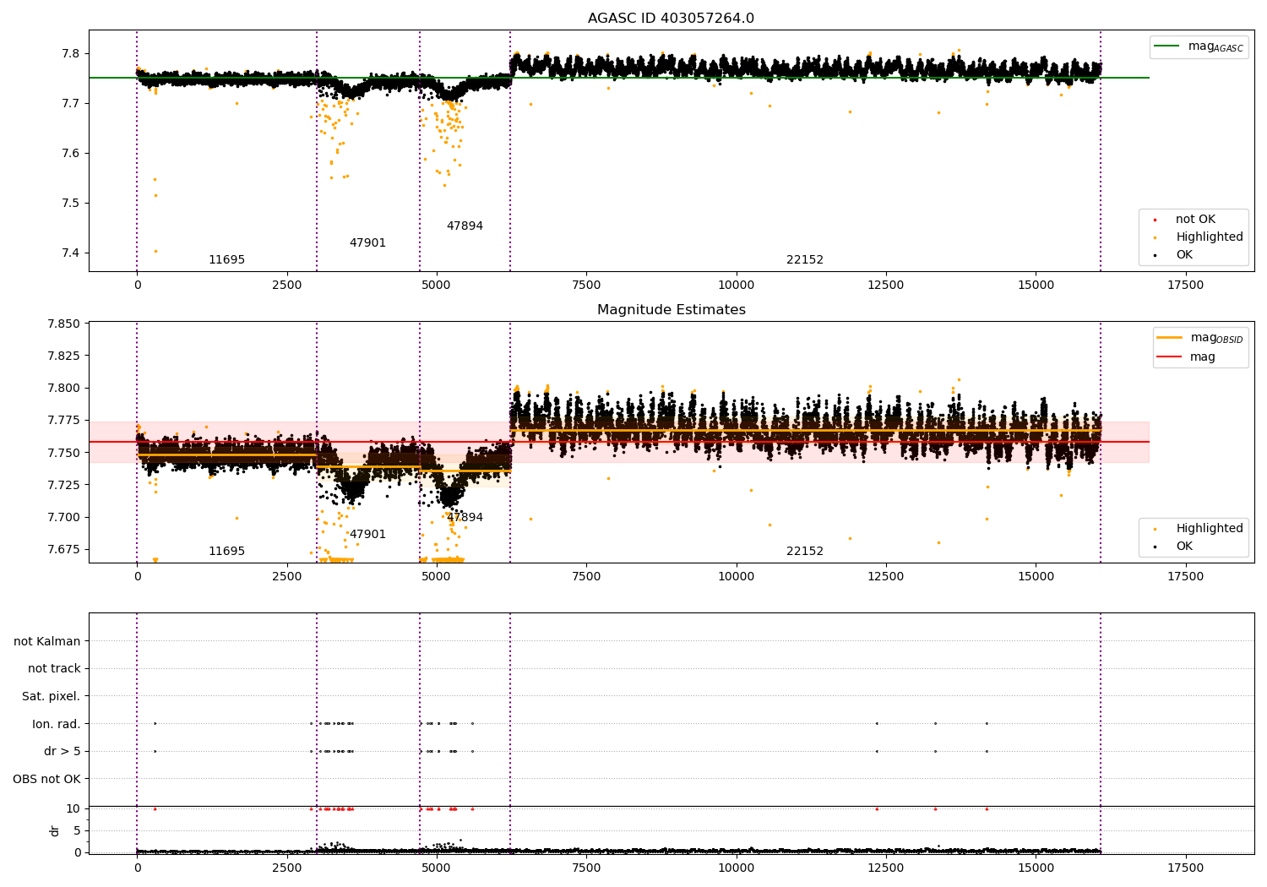Click y-axis tick 7.700 on middle plot
This screenshot has width=1267, height=887.
coord(63,517)
